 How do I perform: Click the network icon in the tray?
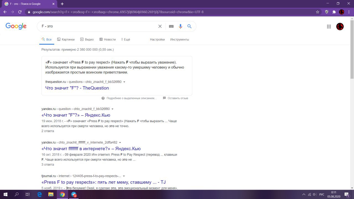pyautogui.click(x=309, y=194)
